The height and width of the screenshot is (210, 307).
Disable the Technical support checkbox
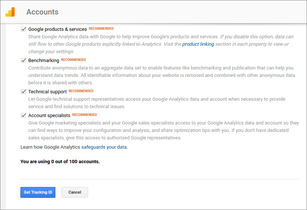coord(23,91)
